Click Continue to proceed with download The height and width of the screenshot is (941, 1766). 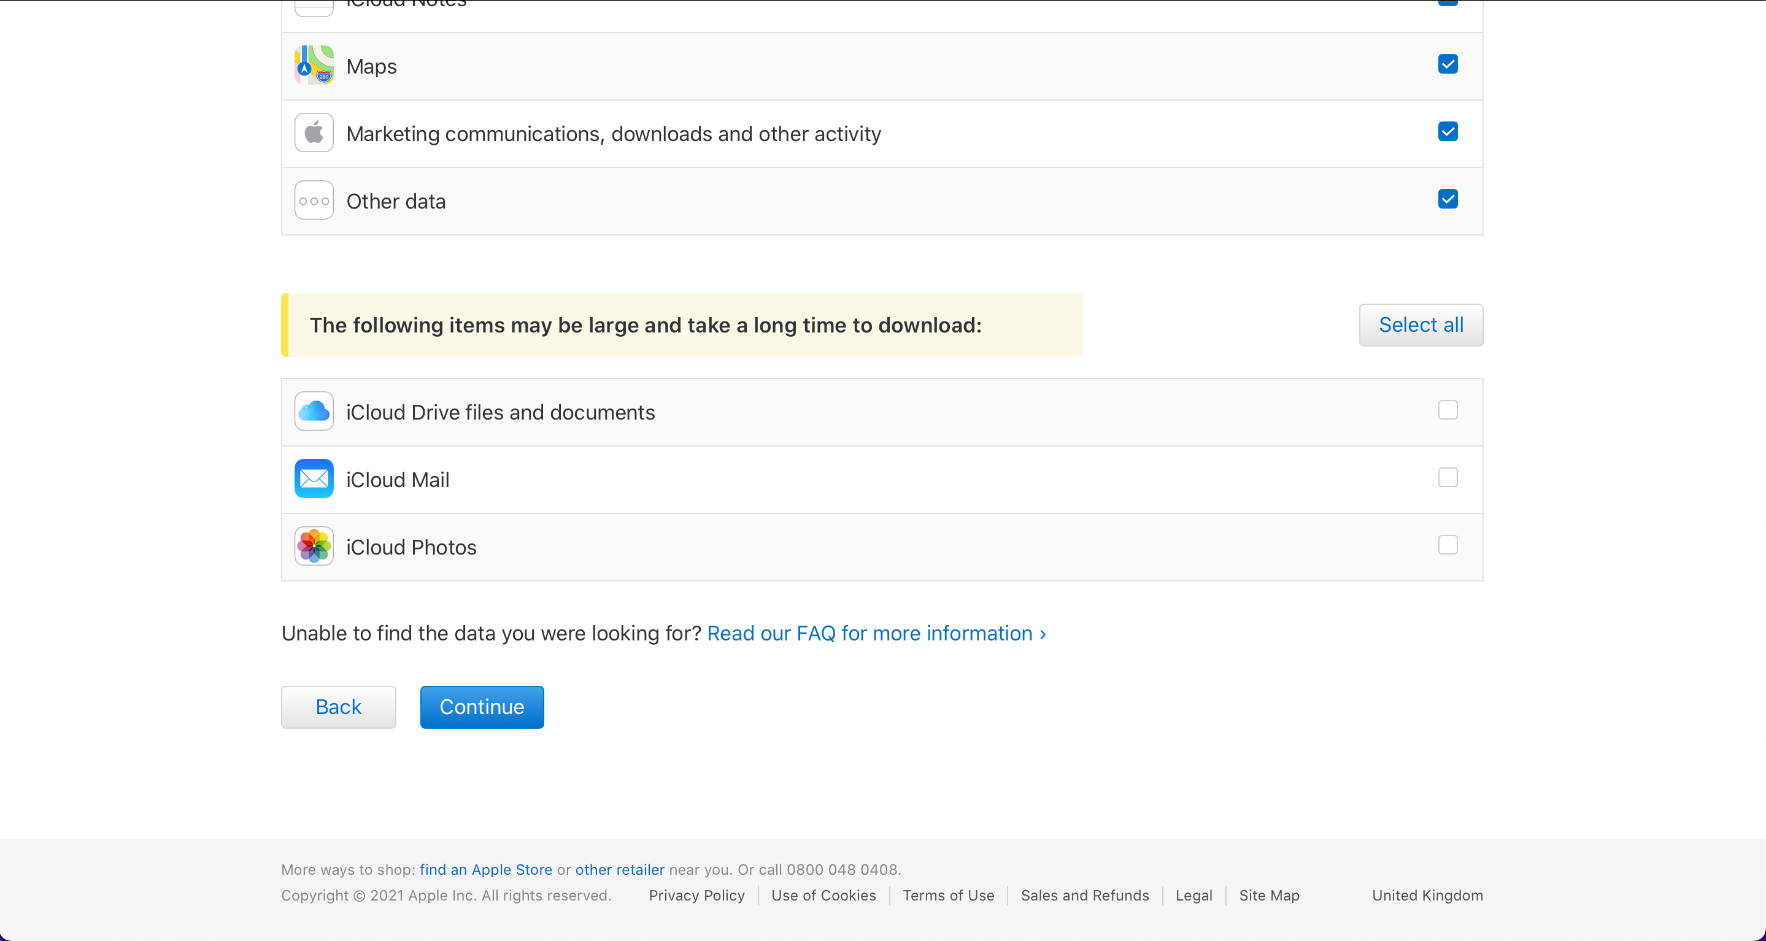481,706
